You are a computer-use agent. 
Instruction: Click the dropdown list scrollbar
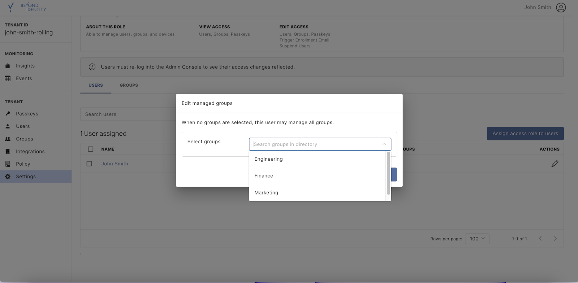click(x=388, y=173)
